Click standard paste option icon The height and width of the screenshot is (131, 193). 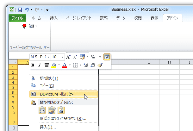pos(42,110)
